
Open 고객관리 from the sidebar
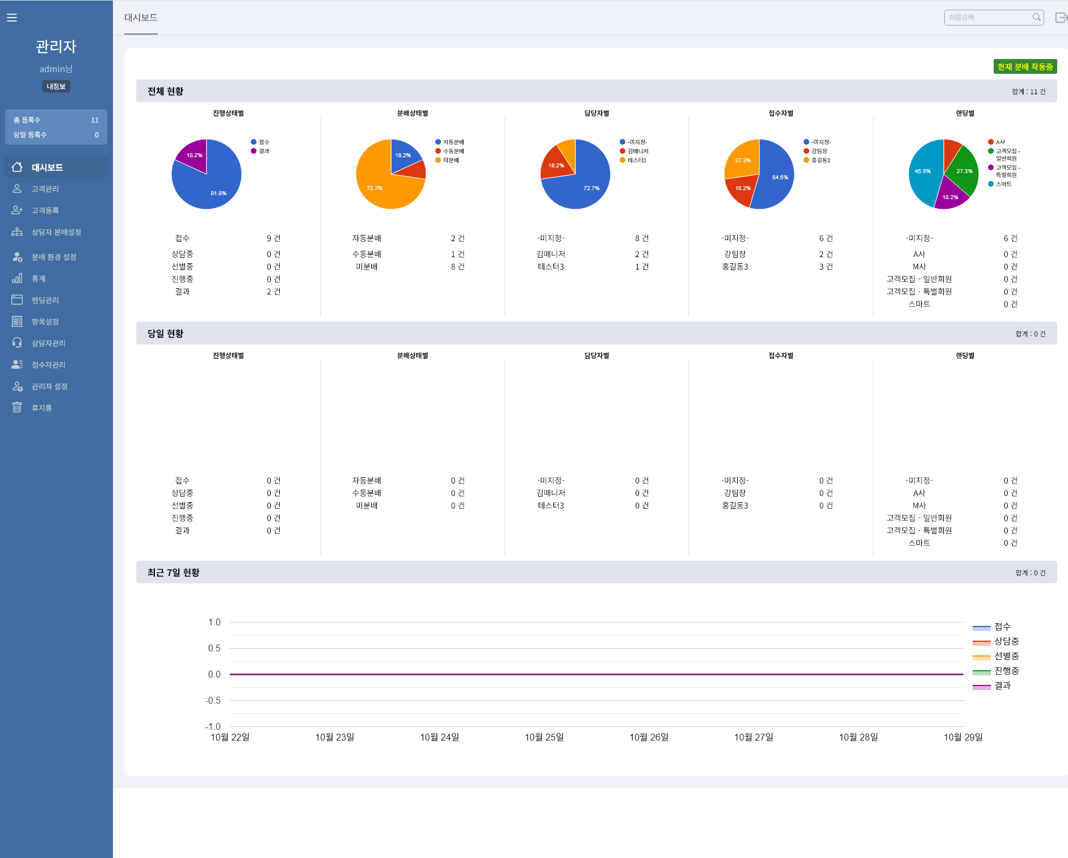(45, 189)
